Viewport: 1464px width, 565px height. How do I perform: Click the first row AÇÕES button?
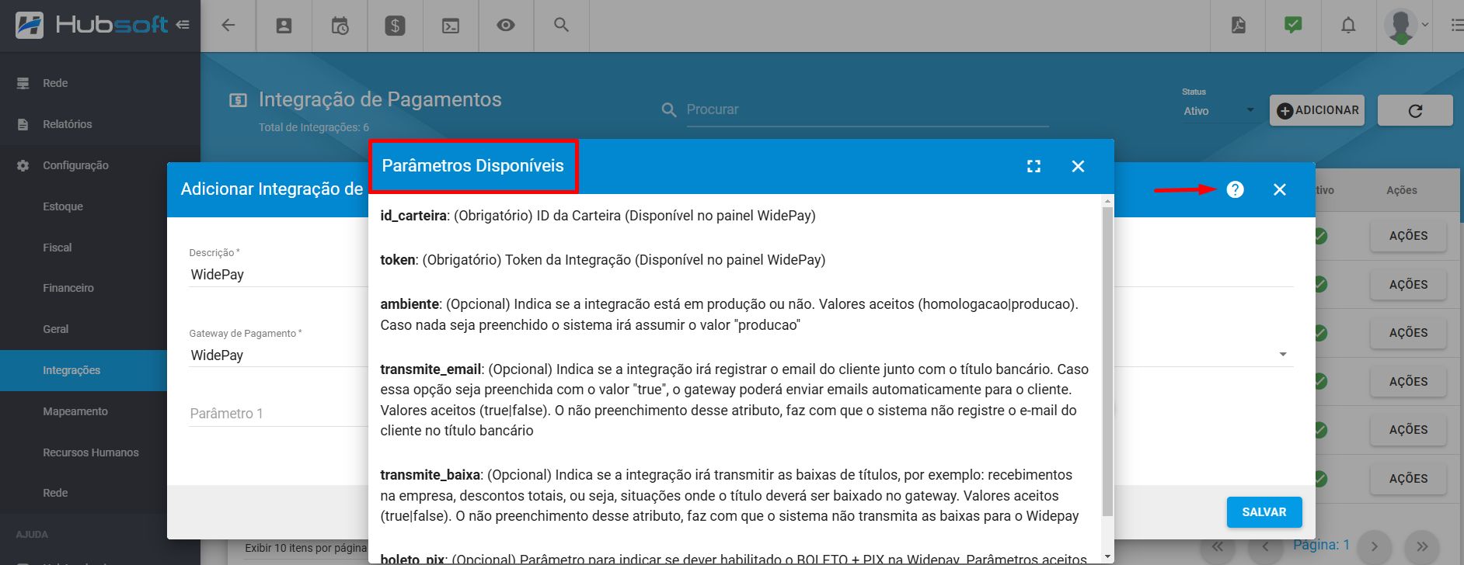[x=1408, y=236]
